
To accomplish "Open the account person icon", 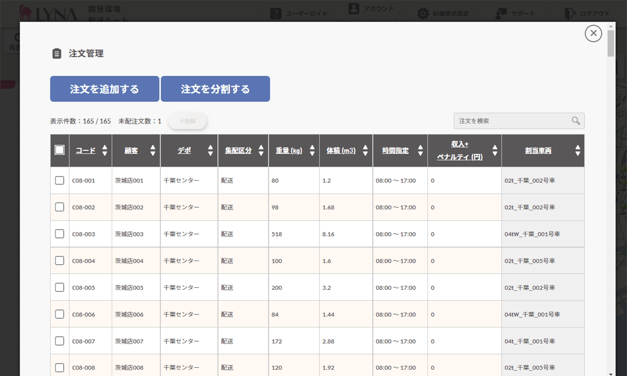I will [354, 9].
